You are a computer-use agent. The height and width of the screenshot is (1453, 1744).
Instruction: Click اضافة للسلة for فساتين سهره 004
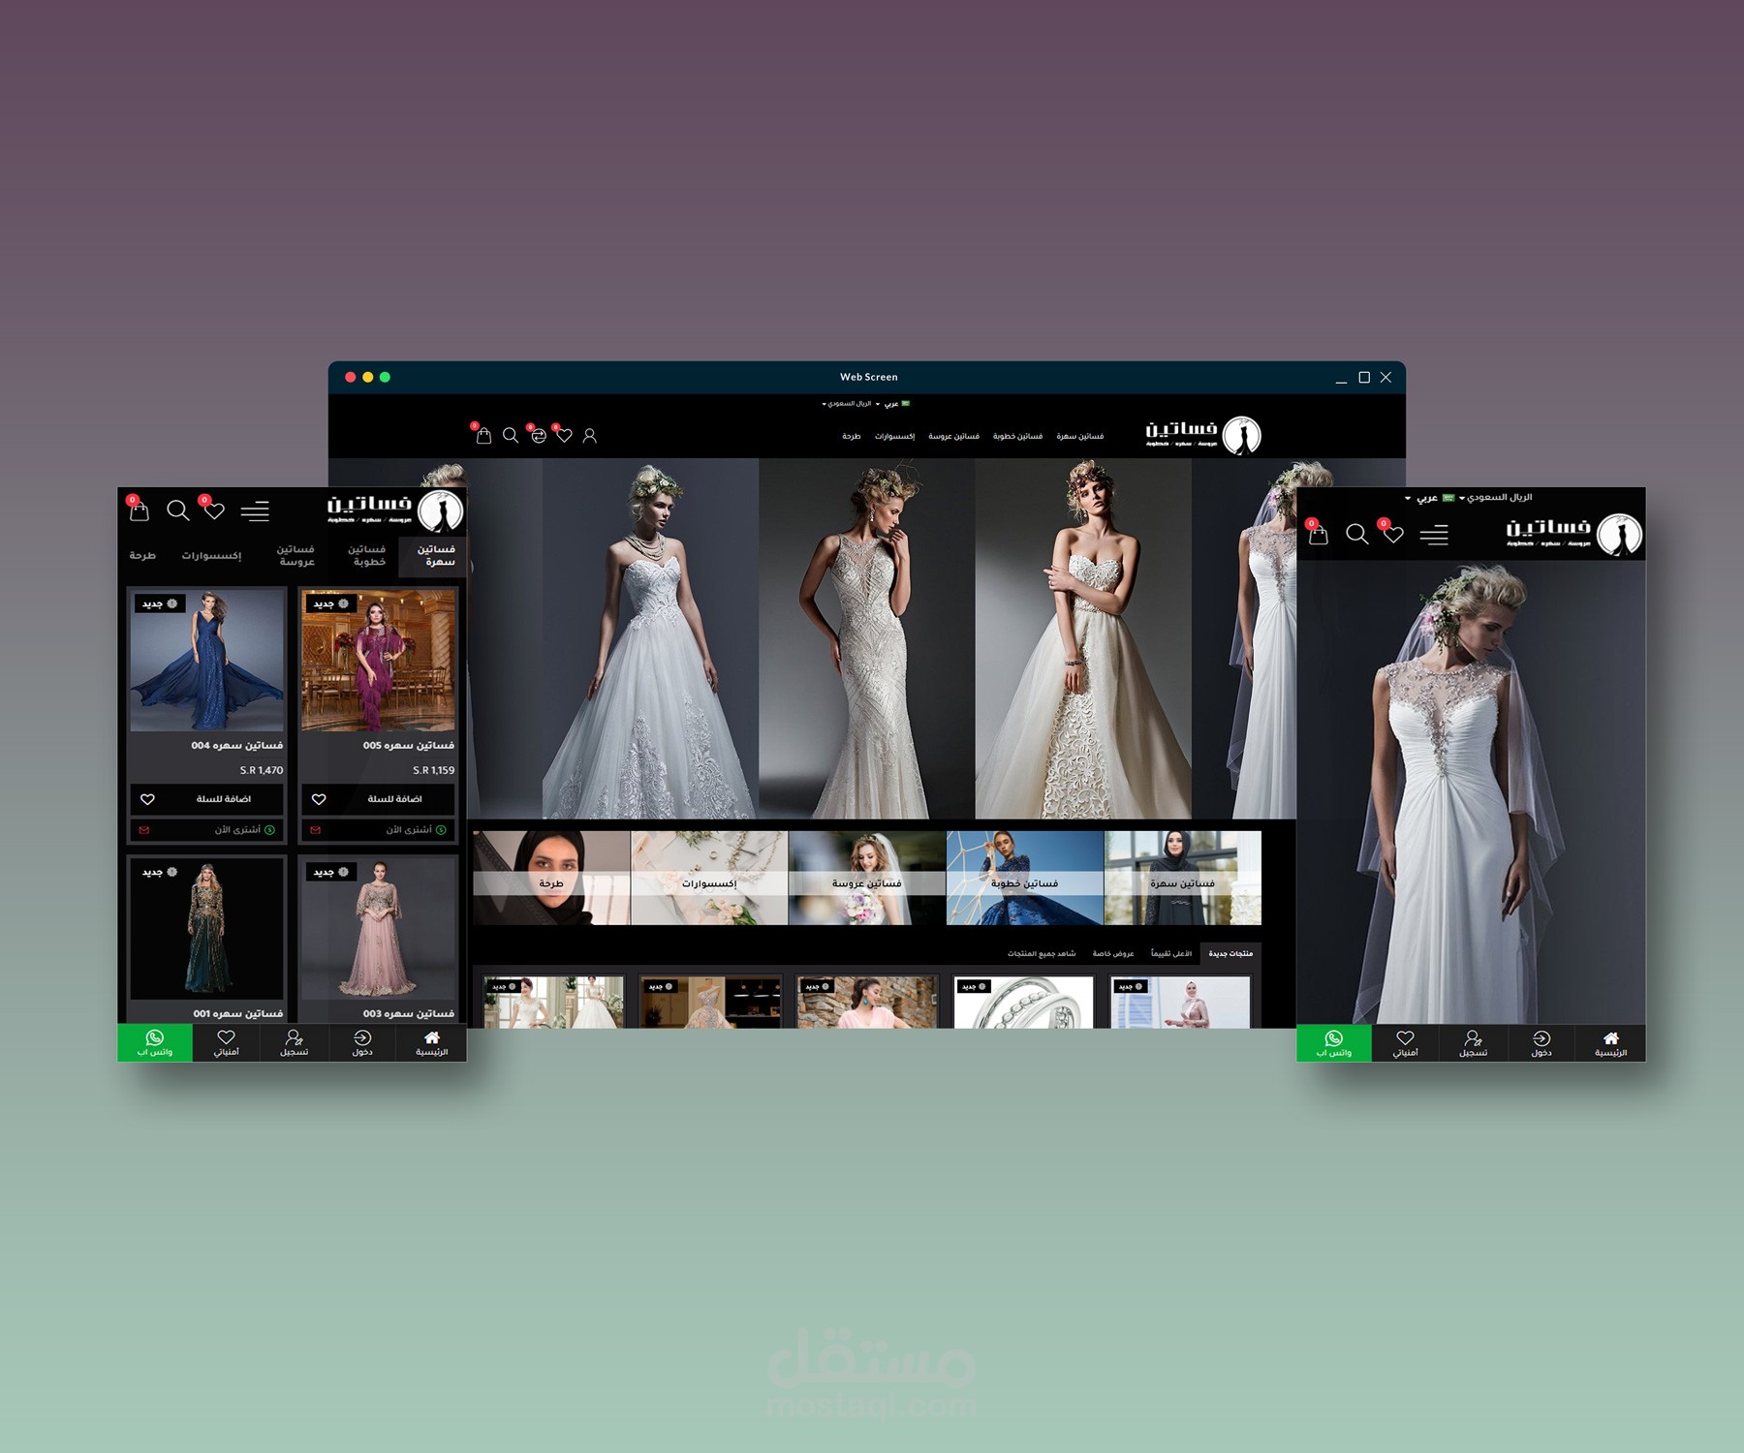(223, 799)
